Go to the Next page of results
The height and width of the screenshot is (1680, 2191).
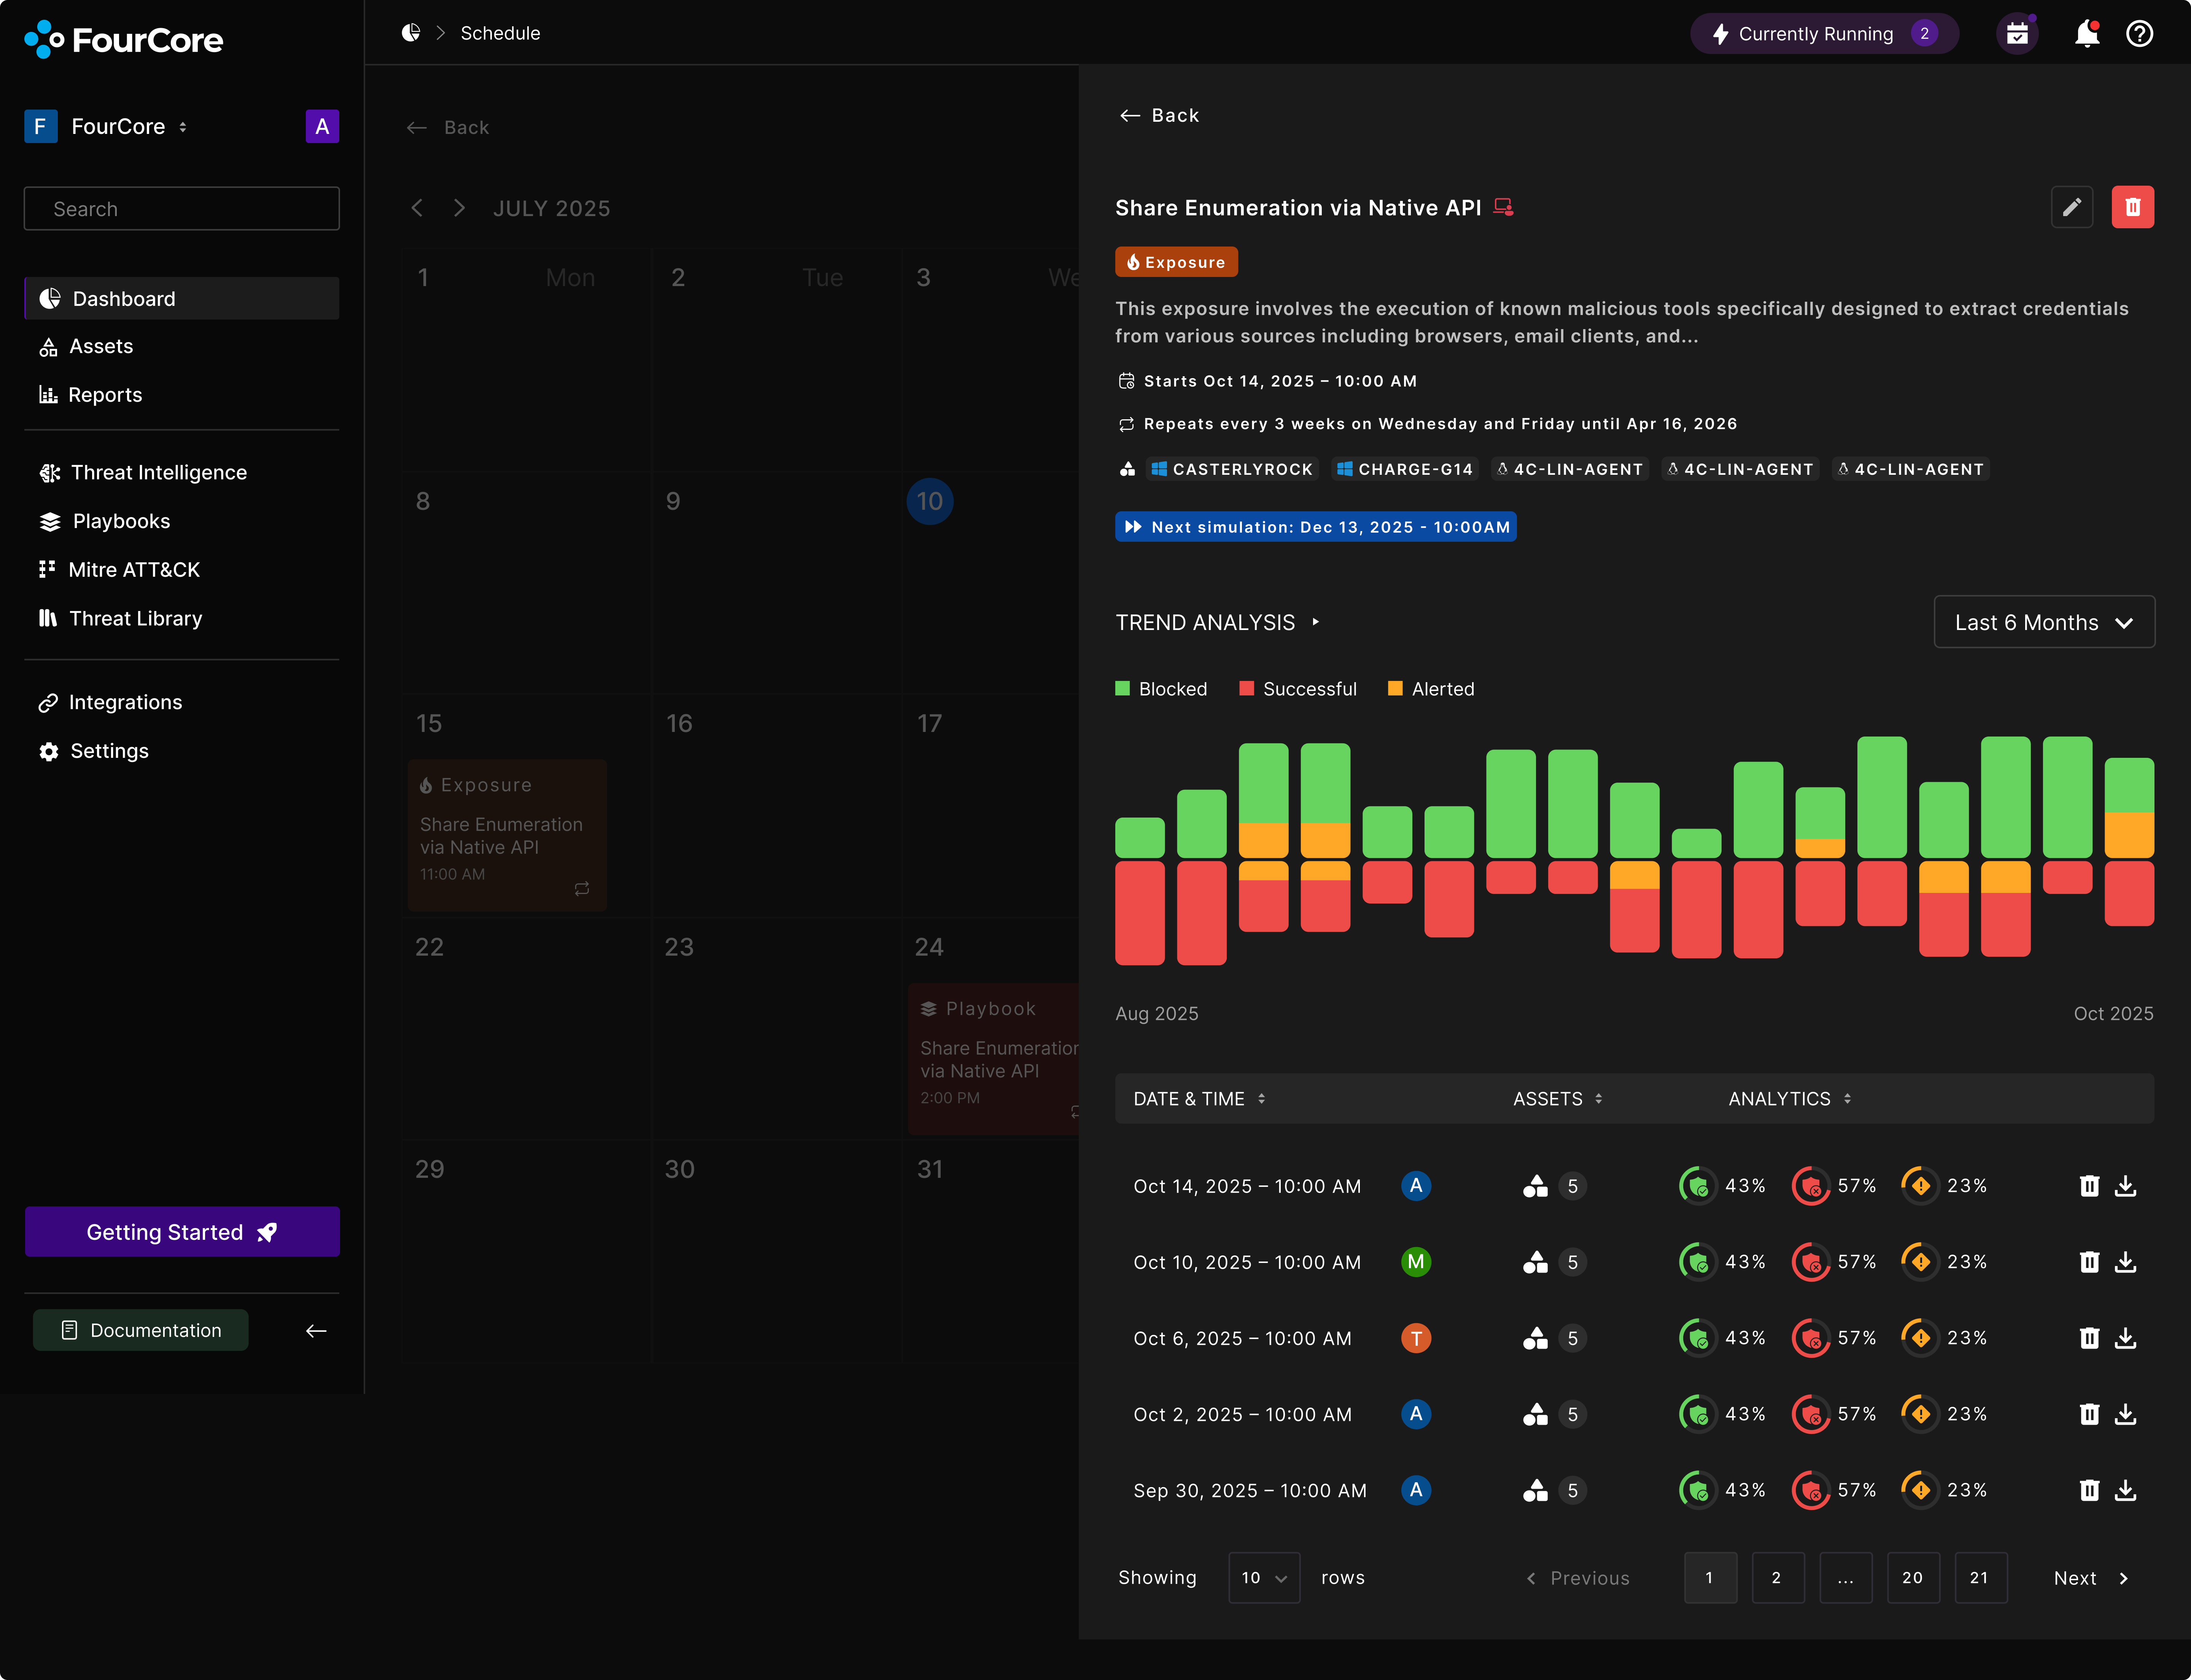point(2091,1578)
